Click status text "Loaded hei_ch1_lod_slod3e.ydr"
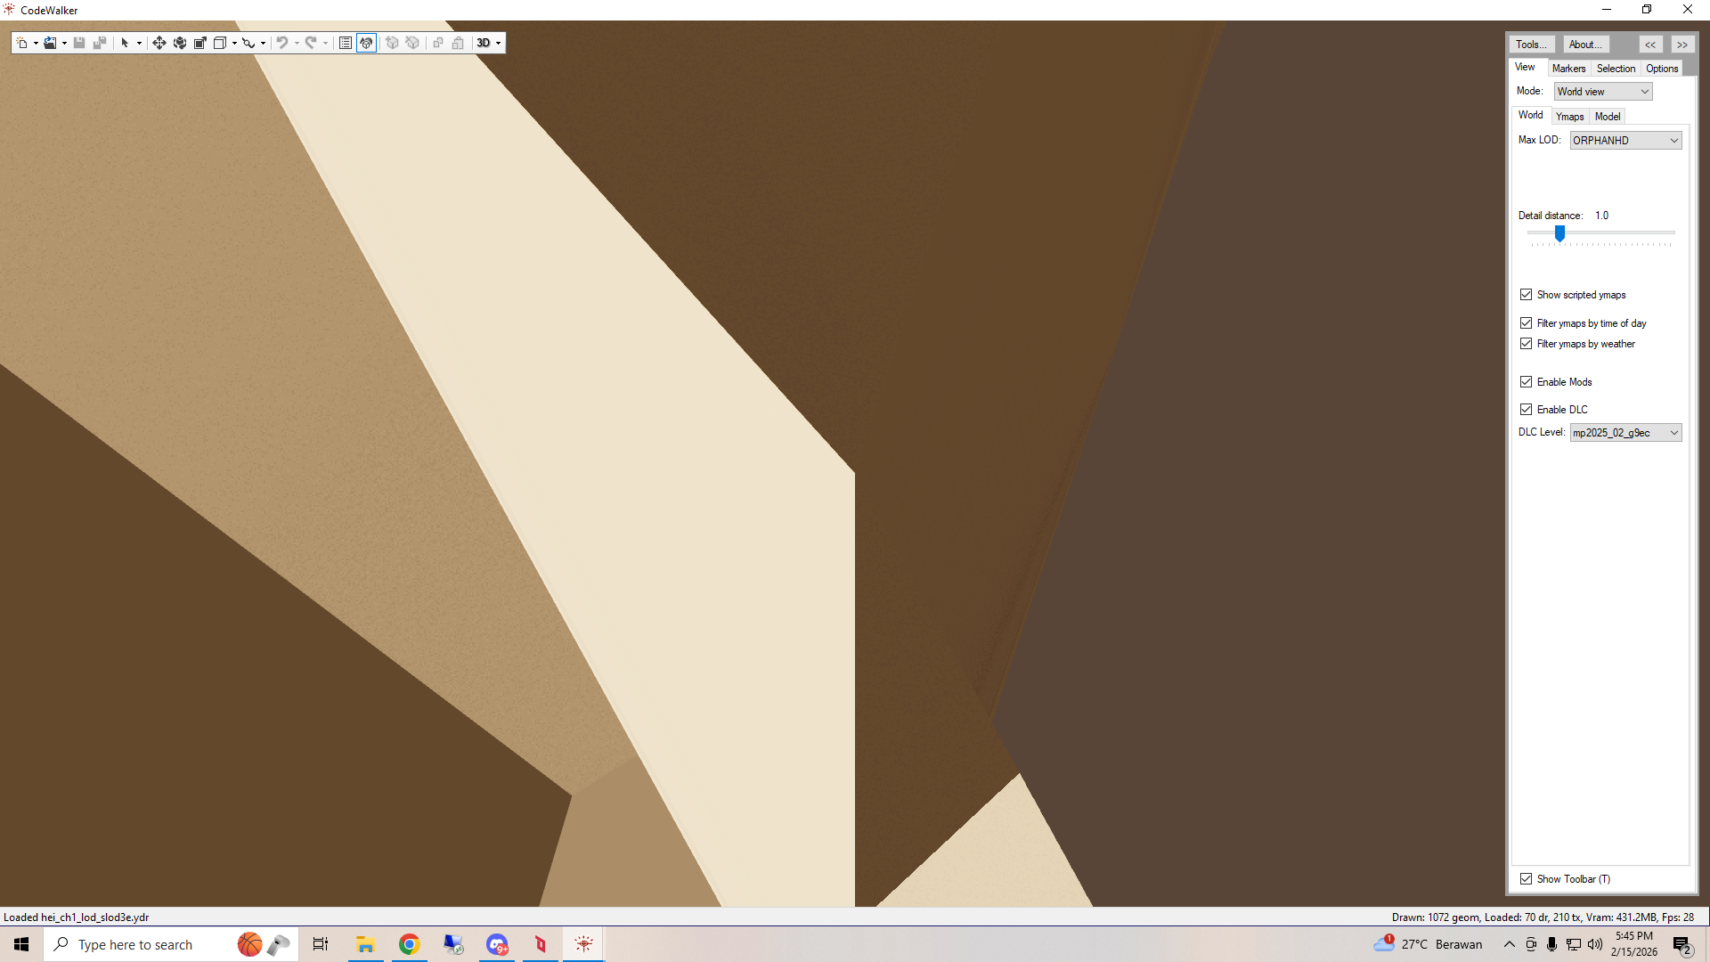Viewport: 1710px width, 962px height. [x=77, y=917]
